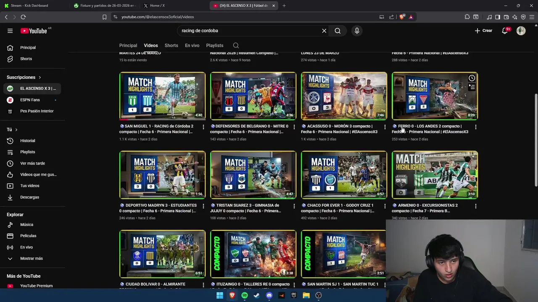Open options for DEPORTIVO MADRYN 3 video

tap(203, 206)
